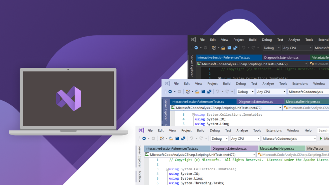This screenshot has height=185, width=329.
Task: Click the Save file icon
Action: click(177, 138)
